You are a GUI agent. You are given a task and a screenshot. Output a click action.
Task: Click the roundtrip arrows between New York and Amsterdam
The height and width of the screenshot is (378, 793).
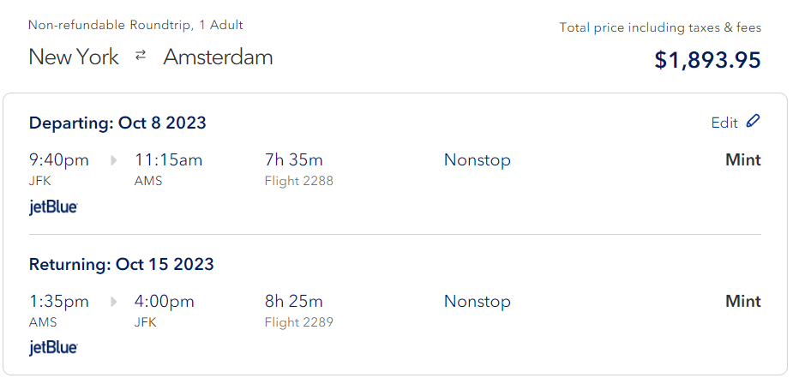click(141, 57)
